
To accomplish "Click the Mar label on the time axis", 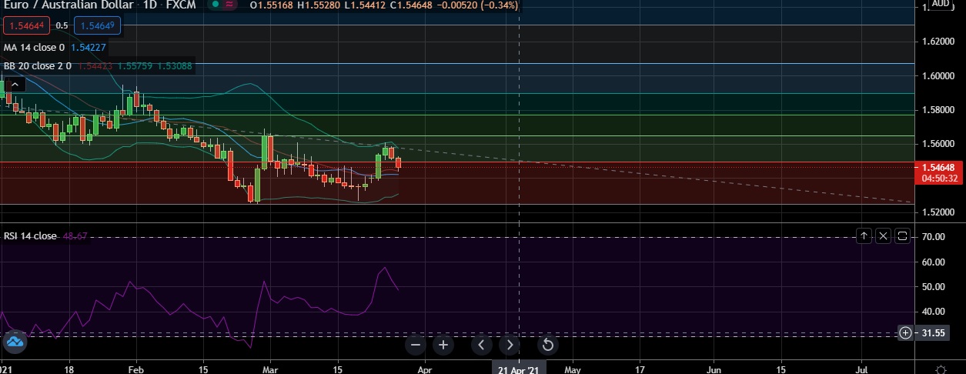I will pos(269,369).
